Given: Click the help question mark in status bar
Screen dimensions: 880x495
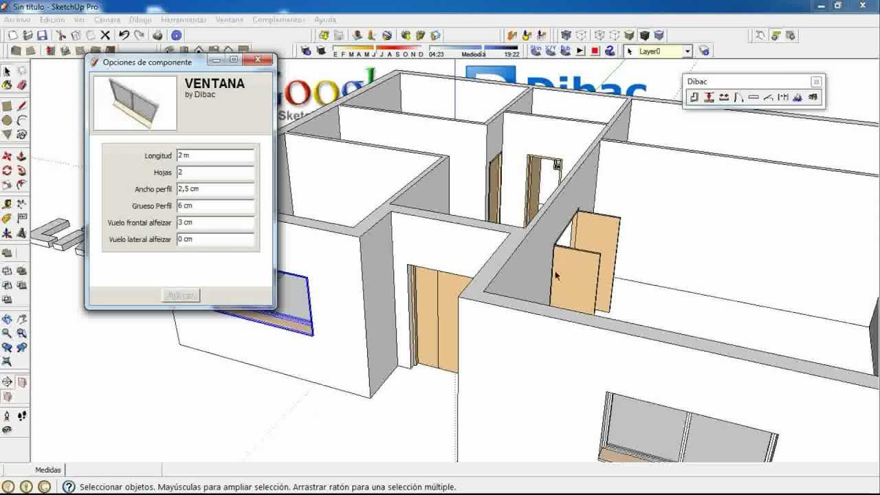Looking at the screenshot, I should point(69,487).
